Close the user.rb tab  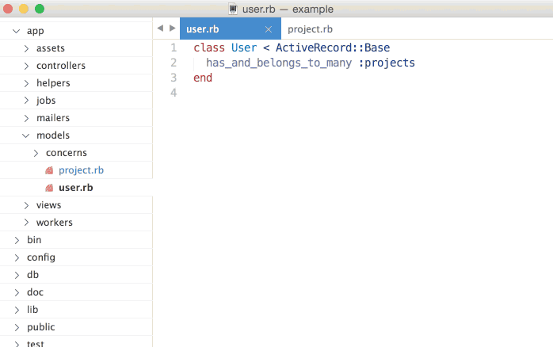click(x=269, y=29)
